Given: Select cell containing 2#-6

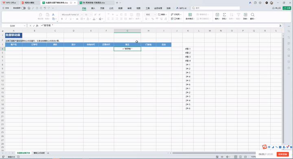Looking at the screenshot, I should point(188,109).
